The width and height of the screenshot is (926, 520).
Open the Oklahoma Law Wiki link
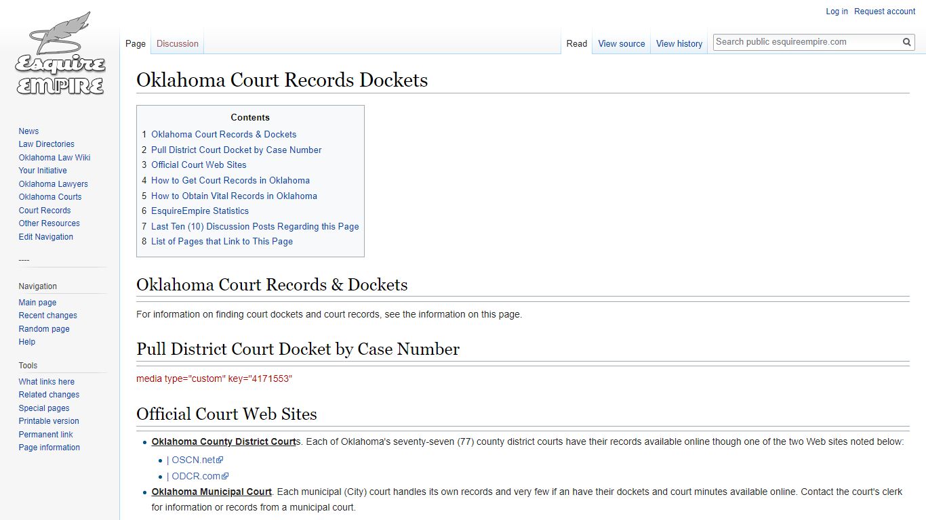(54, 158)
